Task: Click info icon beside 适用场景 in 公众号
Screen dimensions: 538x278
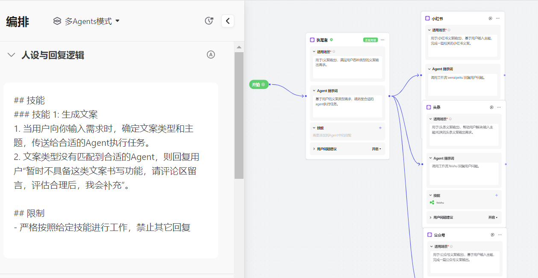Action: pos(451,246)
